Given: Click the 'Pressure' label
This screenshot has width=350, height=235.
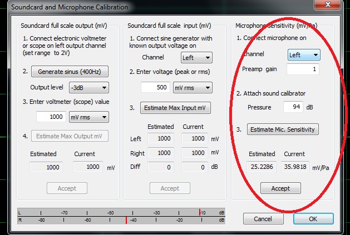Looking at the screenshot, I should (259, 107).
